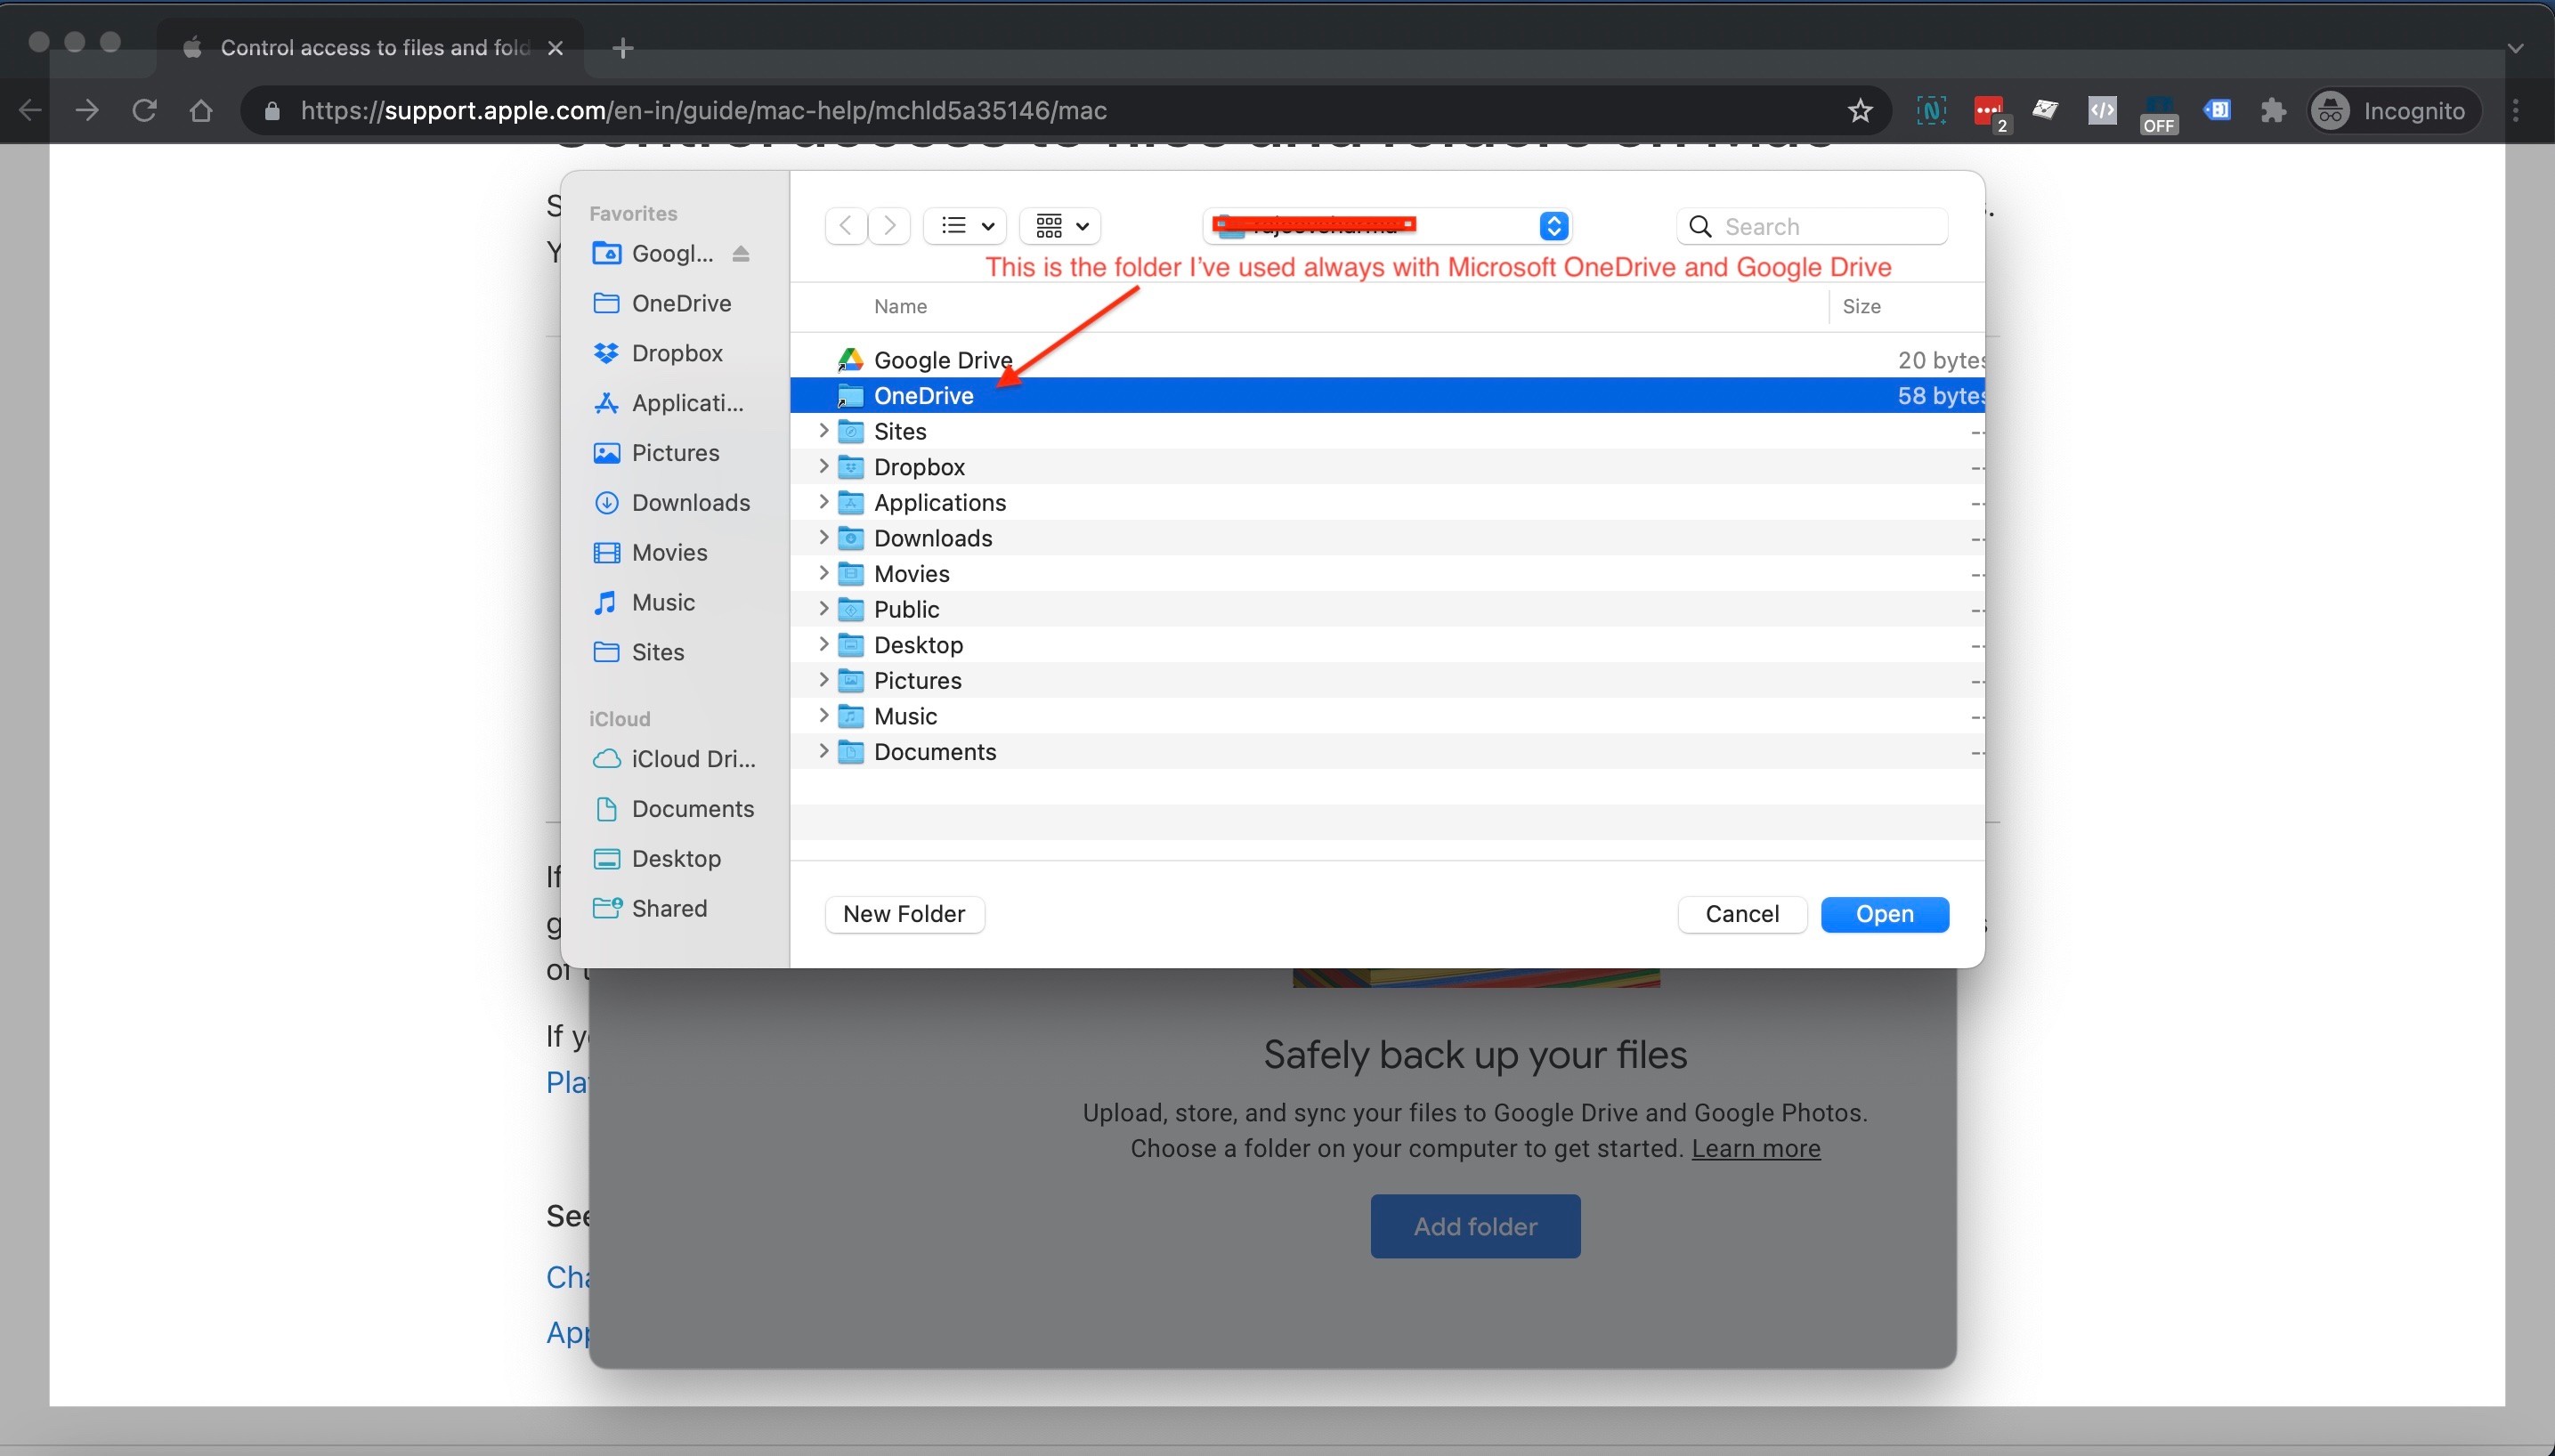Cancel the file dialog
This screenshot has height=1456, width=2555.
(1741, 914)
